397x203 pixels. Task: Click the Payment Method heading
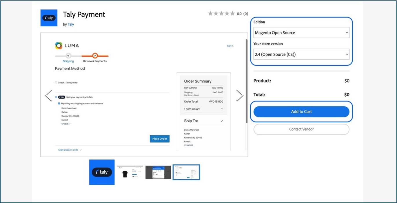pyautogui.click(x=70, y=69)
